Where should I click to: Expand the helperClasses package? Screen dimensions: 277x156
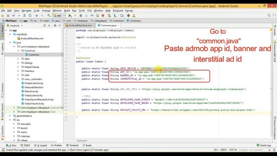pyautogui.click(x=18, y=67)
